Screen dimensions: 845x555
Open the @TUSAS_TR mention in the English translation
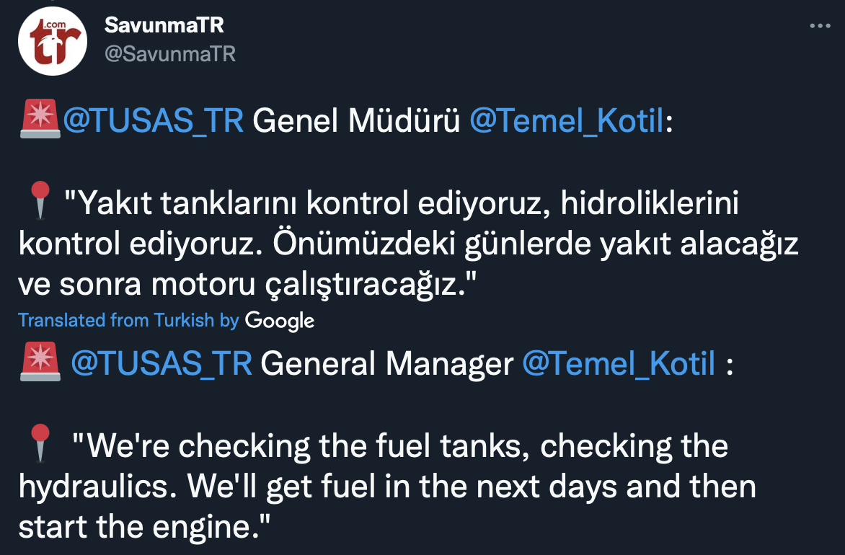(162, 363)
